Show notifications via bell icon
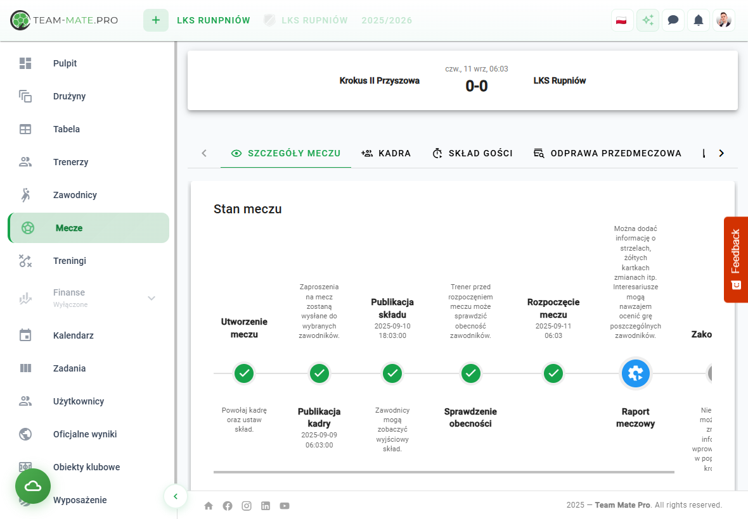 point(699,20)
